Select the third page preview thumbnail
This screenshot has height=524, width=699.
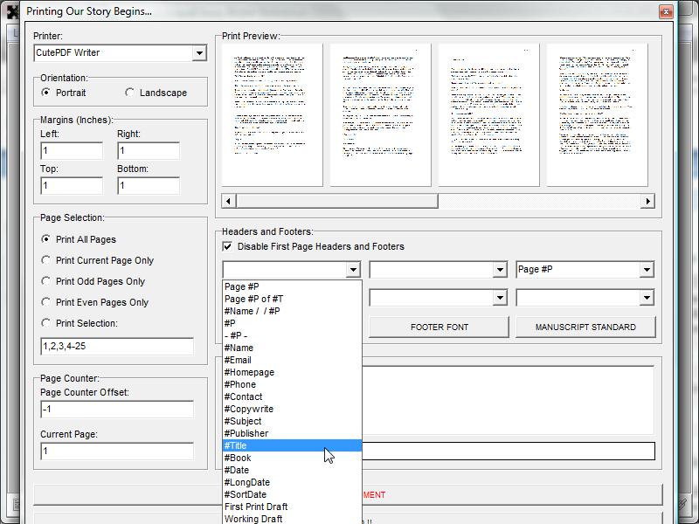coord(488,115)
